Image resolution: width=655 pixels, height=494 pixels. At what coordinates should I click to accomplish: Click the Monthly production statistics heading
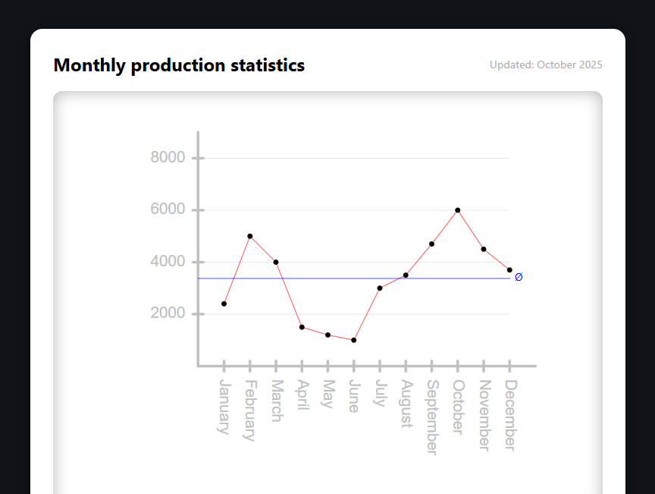coord(179,65)
